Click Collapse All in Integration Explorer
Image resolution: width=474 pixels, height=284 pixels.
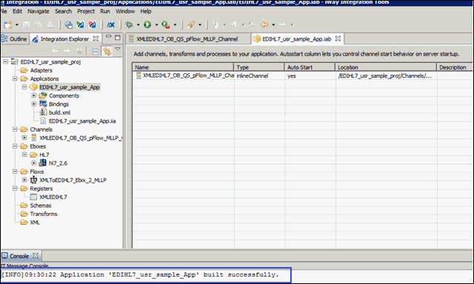click(x=96, y=51)
